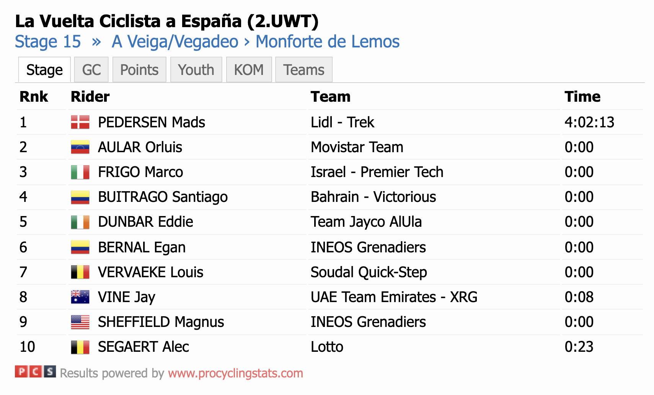This screenshot has height=395, width=654.
Task: Click the Colombia flag beside BUITRAGO Santiago
Action: coord(80,197)
